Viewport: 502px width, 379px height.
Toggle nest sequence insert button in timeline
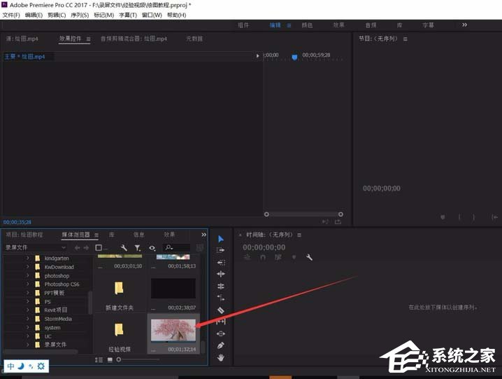248,257
